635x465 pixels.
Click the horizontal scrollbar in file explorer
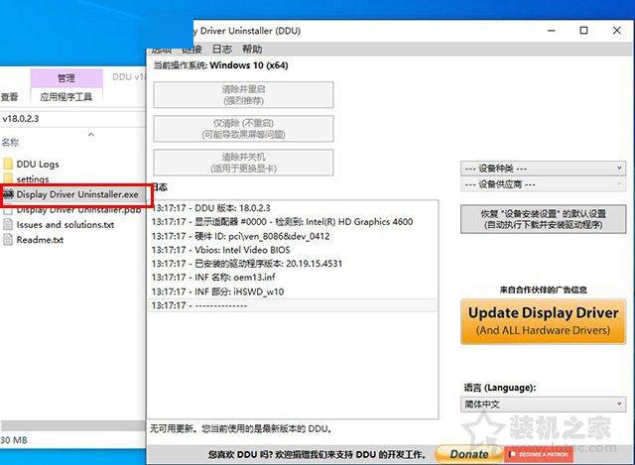(x=72, y=425)
